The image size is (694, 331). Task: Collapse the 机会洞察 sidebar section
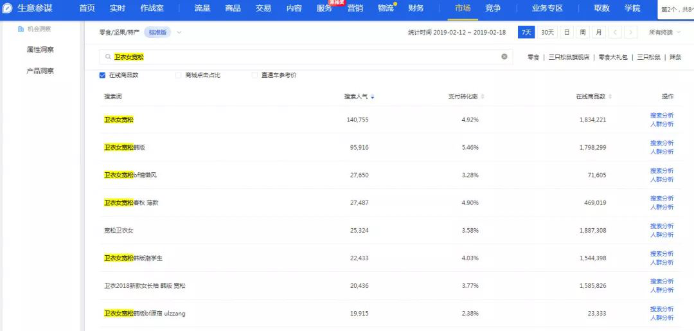click(35, 29)
